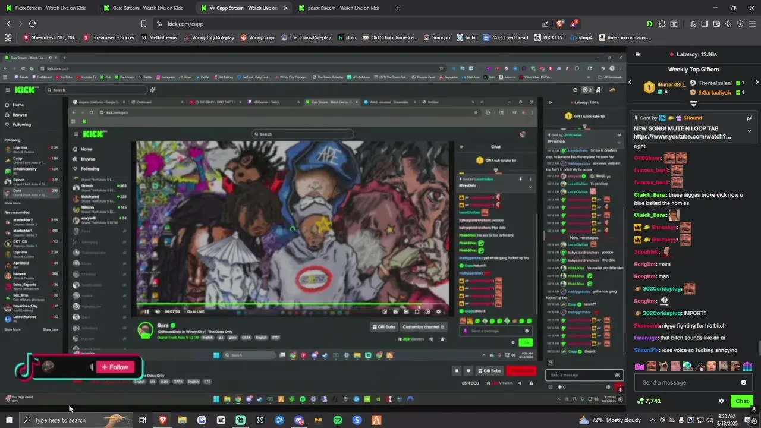Open the Old School RuneScape bookmark
Screen dimensions: 761x428
tap(389, 37)
